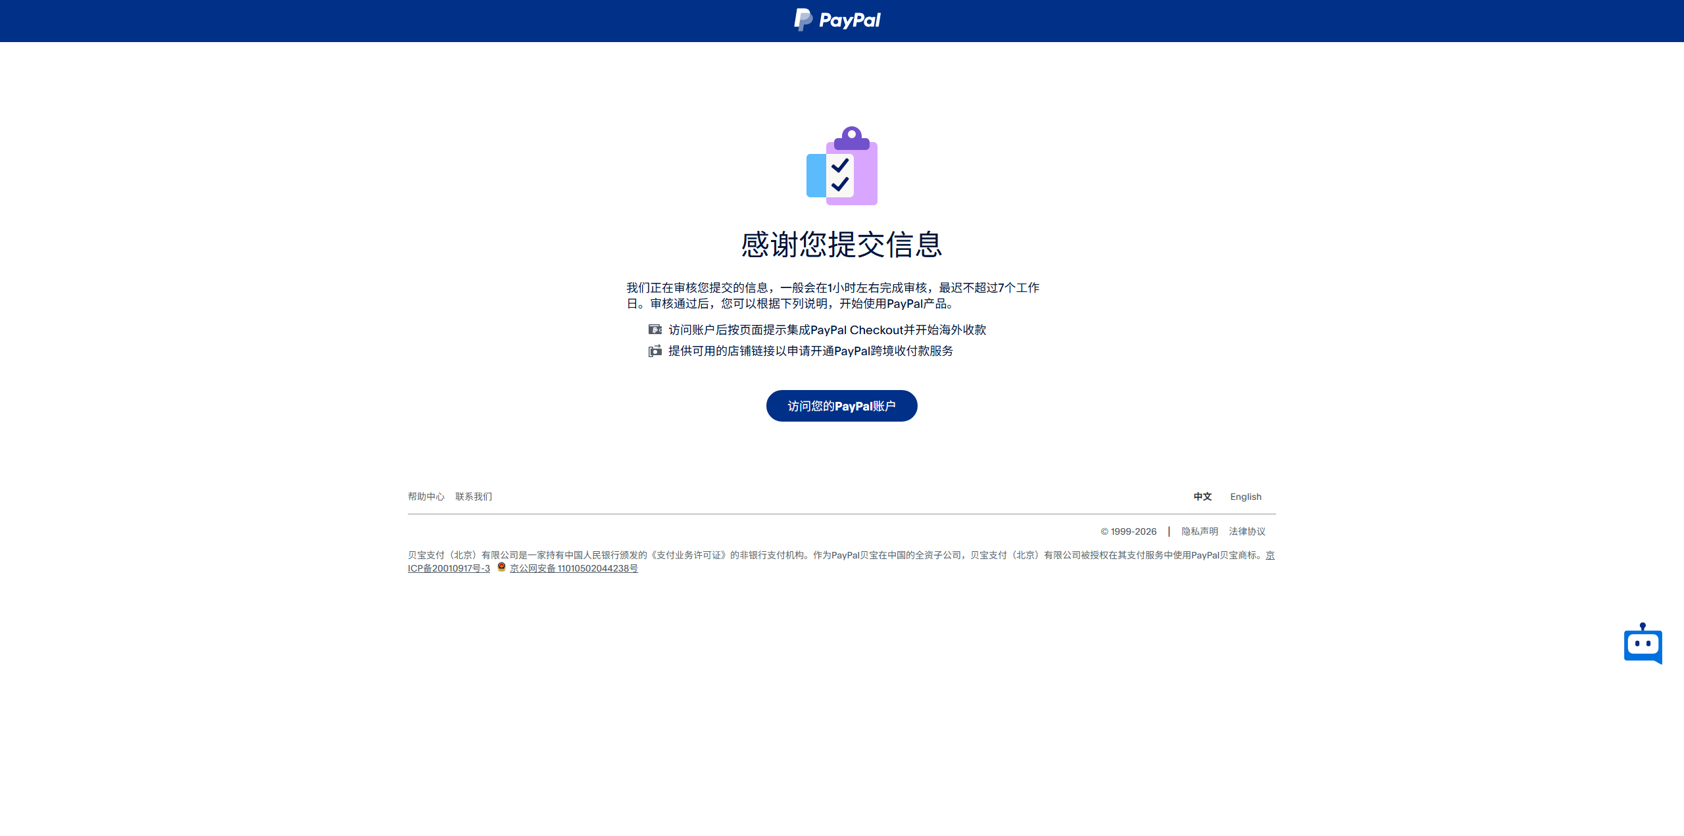Click wallet icon beside PayPal Checkout line
Screen dimensions: 1684x836
[x=655, y=330]
